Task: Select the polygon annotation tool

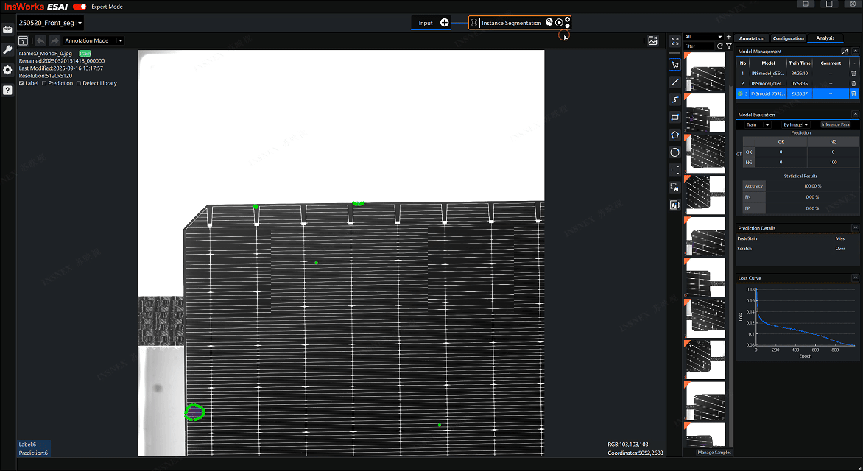Action: point(674,135)
